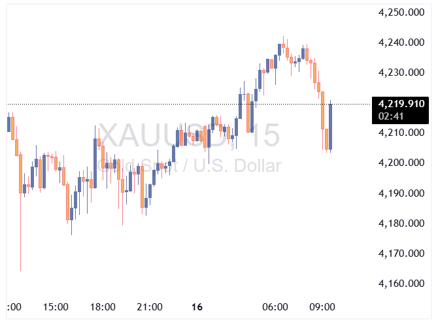
Task: Select the latest blue candle at far right
Action: (331, 127)
